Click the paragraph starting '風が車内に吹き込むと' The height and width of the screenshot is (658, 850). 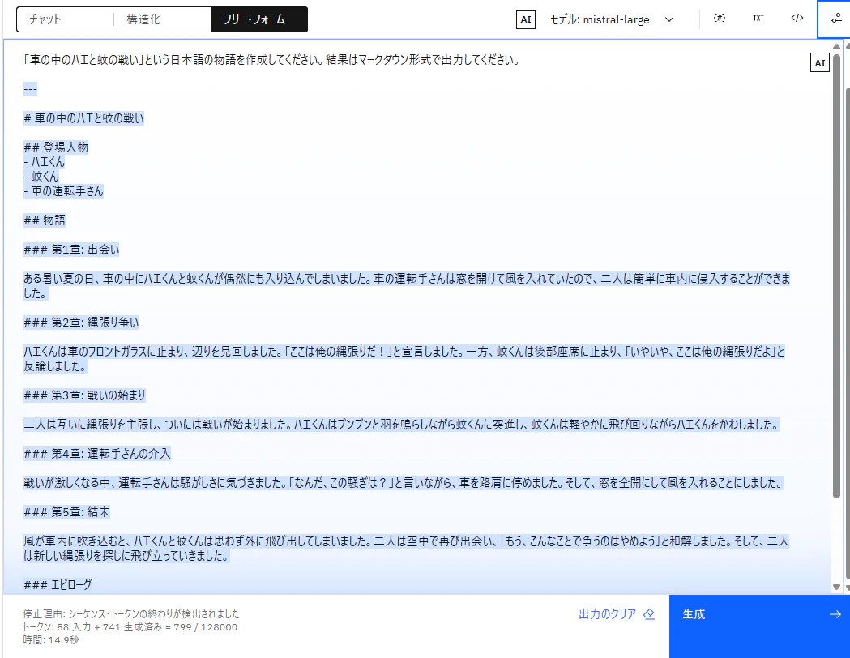coord(406,549)
